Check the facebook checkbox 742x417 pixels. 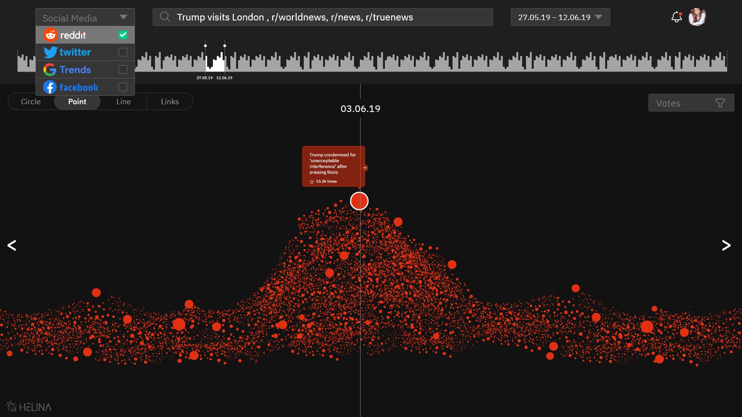(x=123, y=87)
